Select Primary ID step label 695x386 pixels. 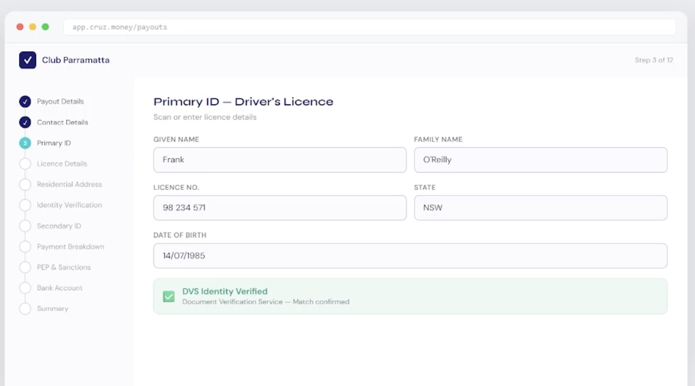[x=54, y=143]
